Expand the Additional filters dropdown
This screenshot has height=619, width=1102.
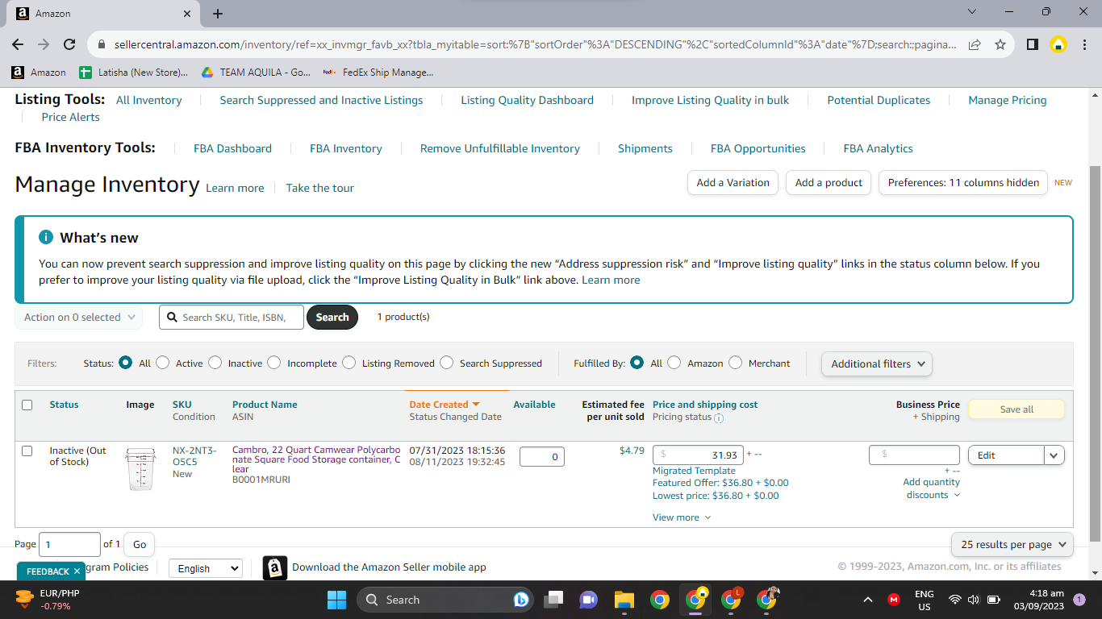tap(876, 364)
